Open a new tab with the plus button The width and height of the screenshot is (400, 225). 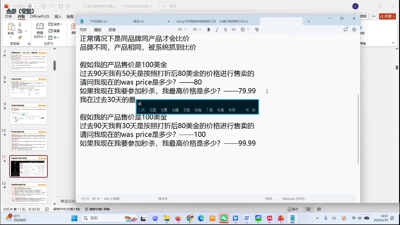tap(308, 21)
